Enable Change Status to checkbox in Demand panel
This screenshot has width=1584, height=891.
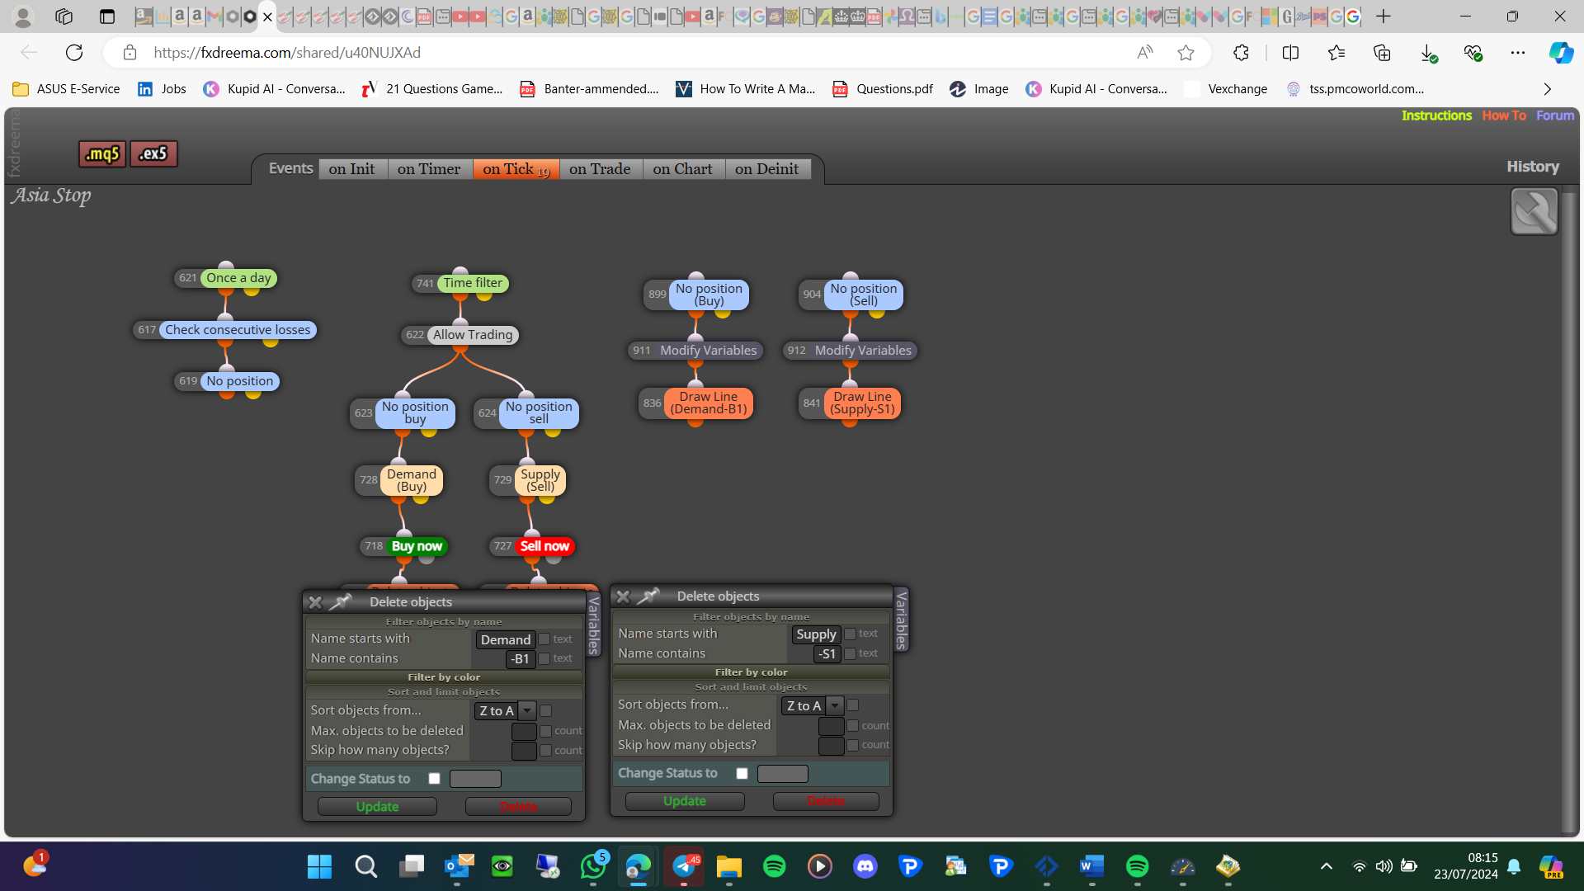point(435,779)
